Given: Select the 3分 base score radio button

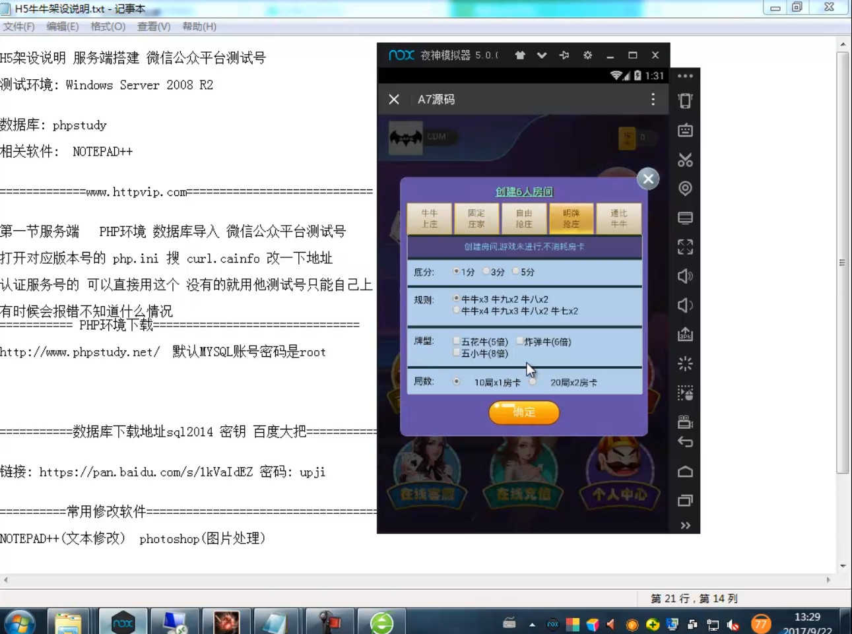Looking at the screenshot, I should click(x=487, y=271).
